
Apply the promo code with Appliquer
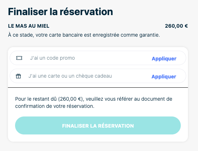click(164, 59)
